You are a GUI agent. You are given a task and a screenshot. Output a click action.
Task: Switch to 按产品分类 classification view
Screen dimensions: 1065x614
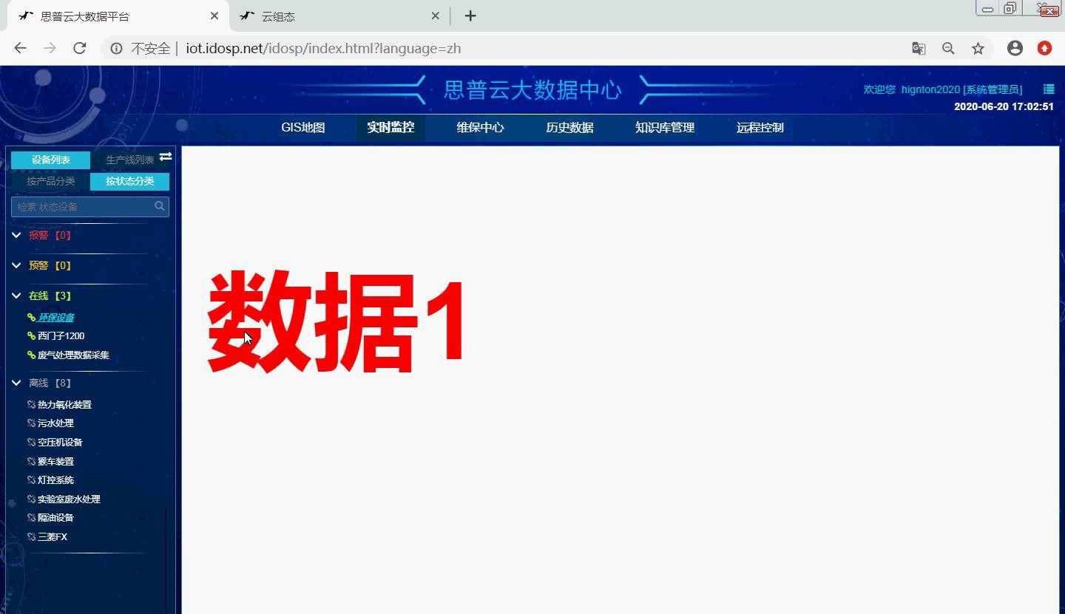click(x=50, y=180)
